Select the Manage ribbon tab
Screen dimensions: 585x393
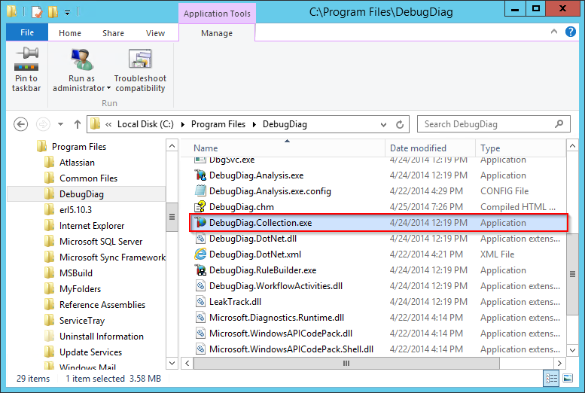coord(217,33)
